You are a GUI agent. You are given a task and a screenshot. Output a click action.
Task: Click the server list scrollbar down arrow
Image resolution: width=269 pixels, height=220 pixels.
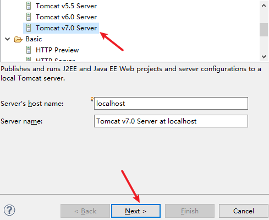click(x=263, y=57)
